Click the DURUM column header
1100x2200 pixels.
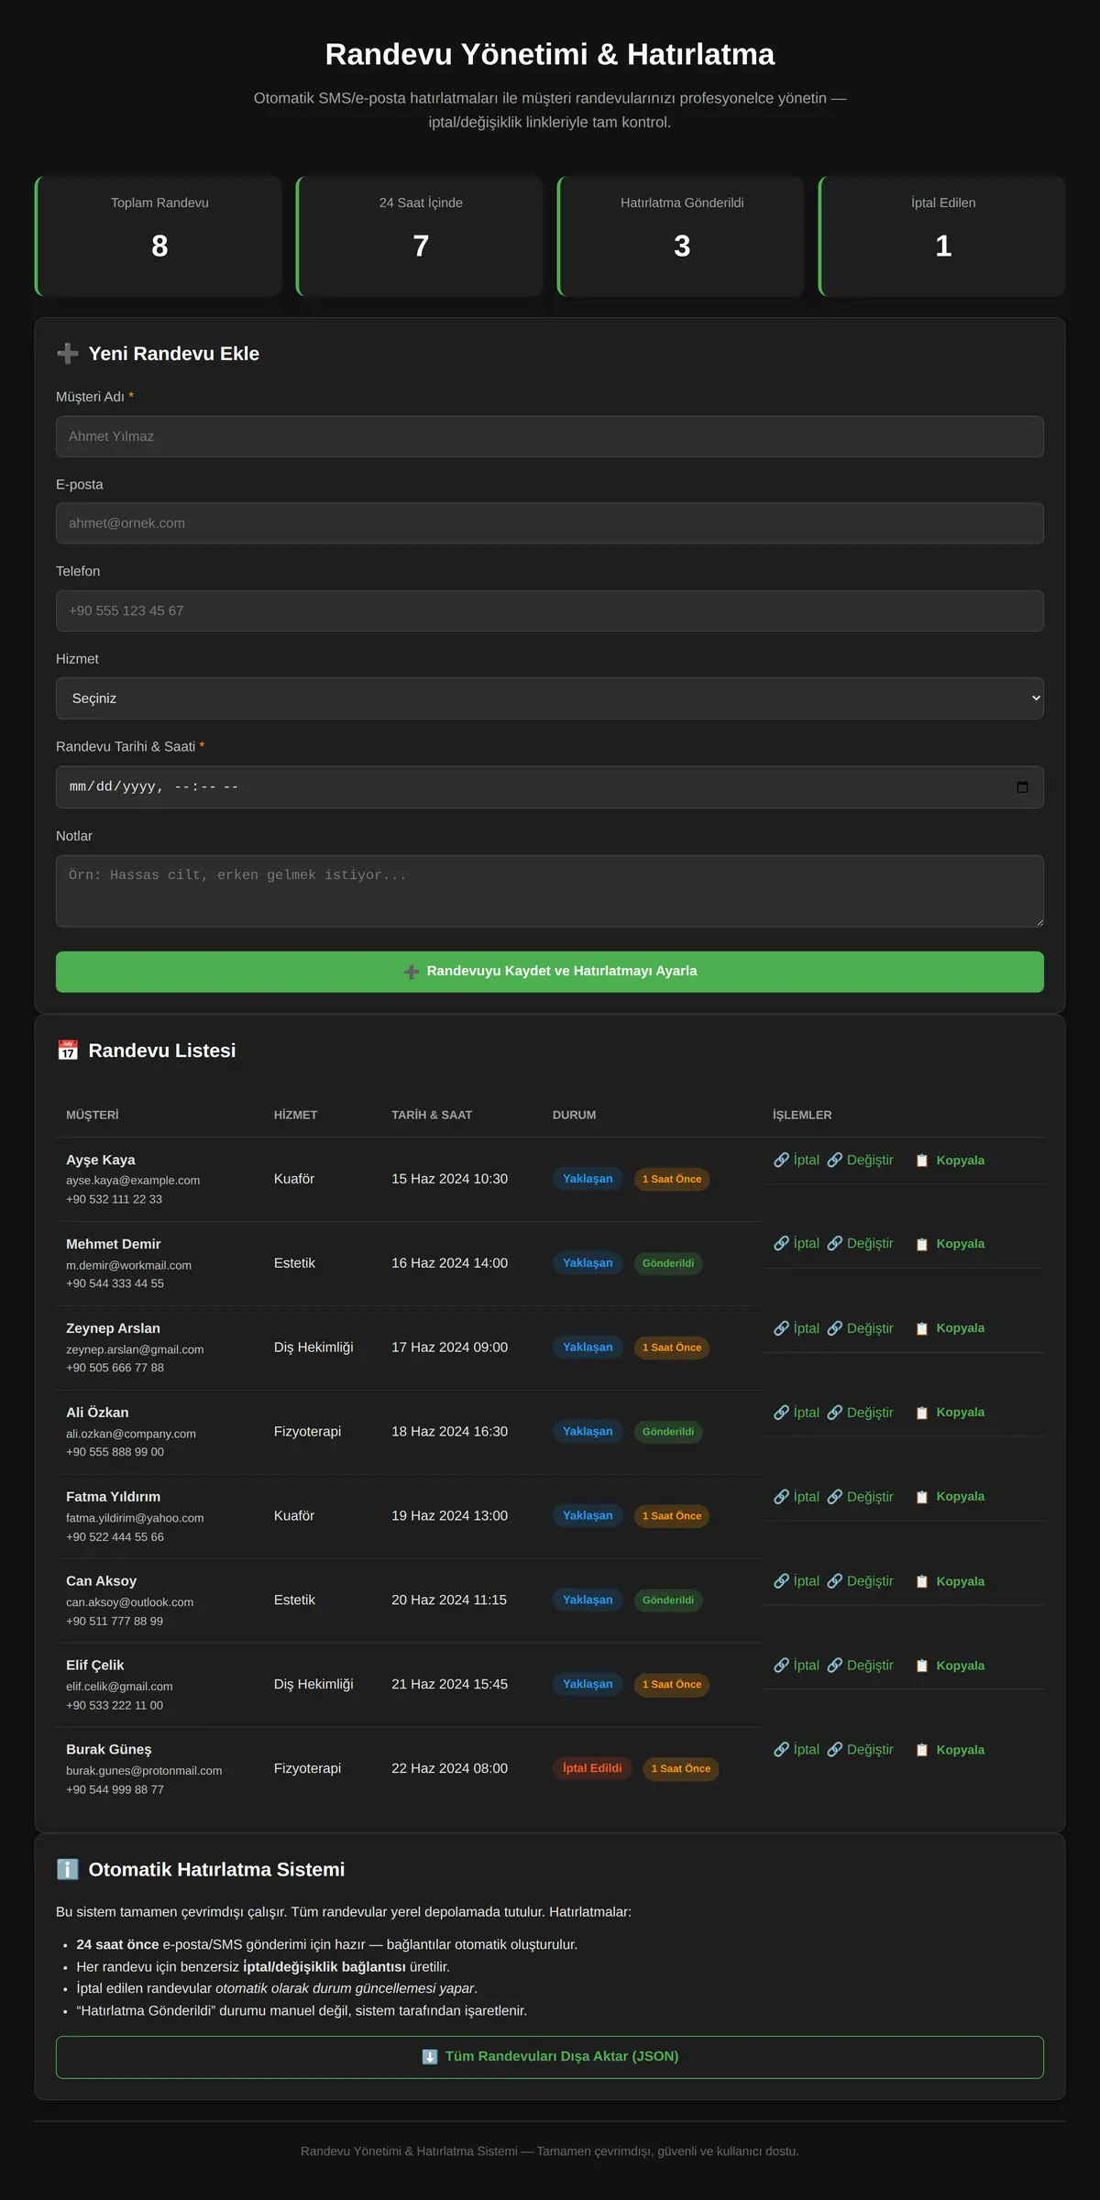coord(574,1116)
